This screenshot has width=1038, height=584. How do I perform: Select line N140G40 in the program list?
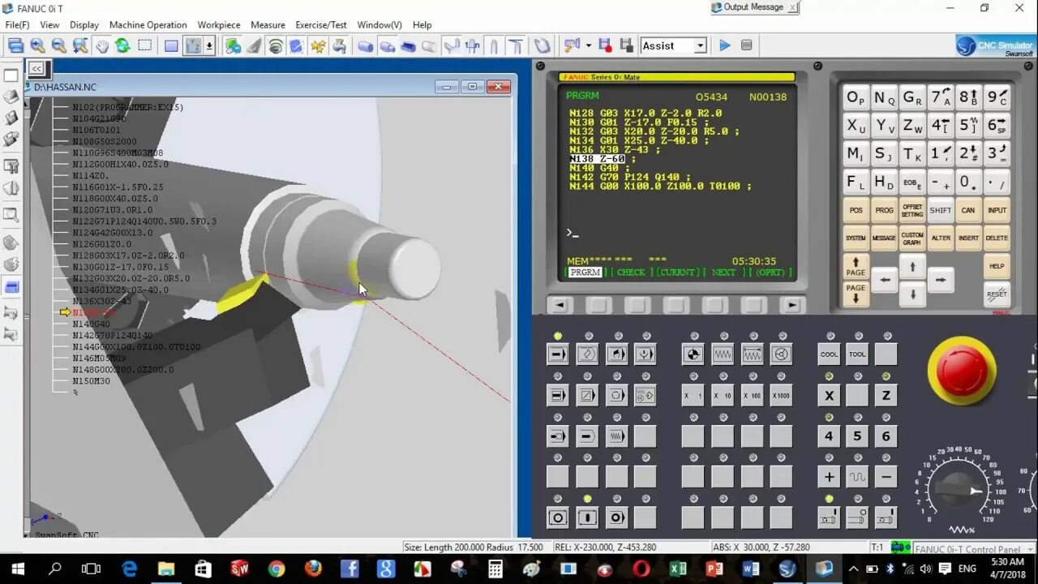point(91,324)
